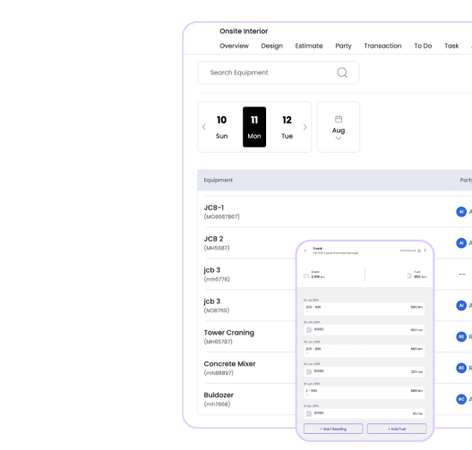
Task: Click the calendar icon above Aug
Action: coord(339,119)
